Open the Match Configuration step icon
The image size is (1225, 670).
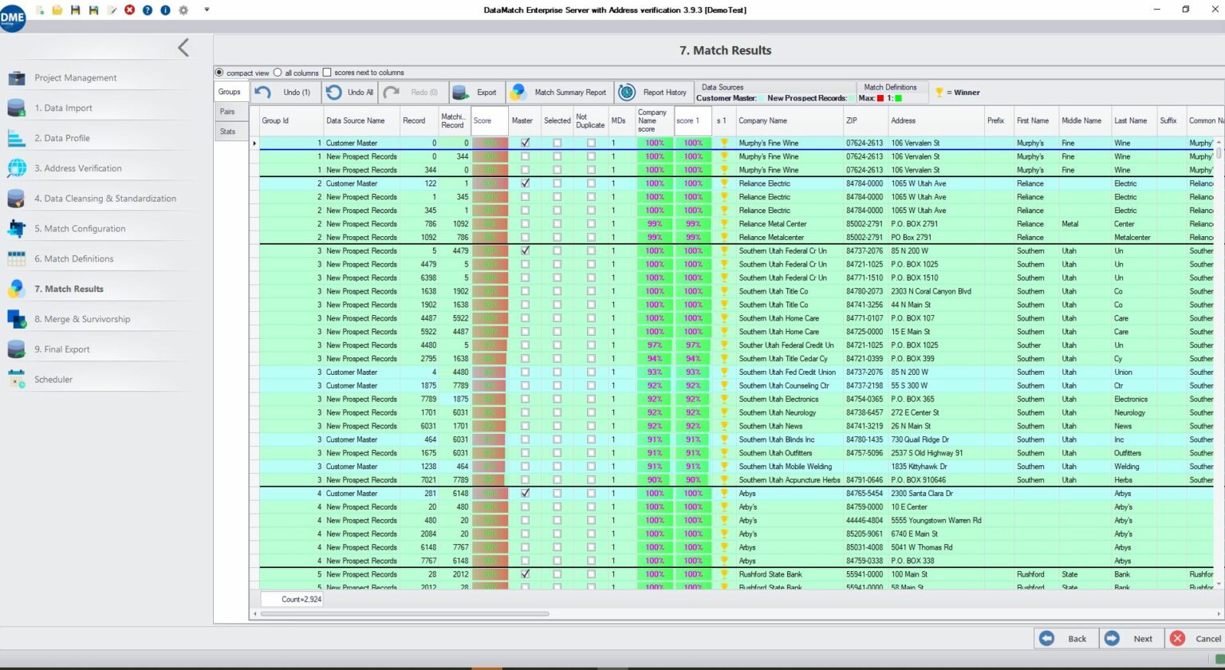pyautogui.click(x=14, y=228)
